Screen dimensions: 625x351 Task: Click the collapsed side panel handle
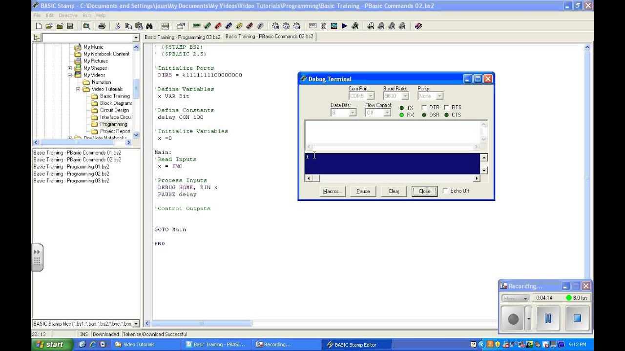pos(37,257)
